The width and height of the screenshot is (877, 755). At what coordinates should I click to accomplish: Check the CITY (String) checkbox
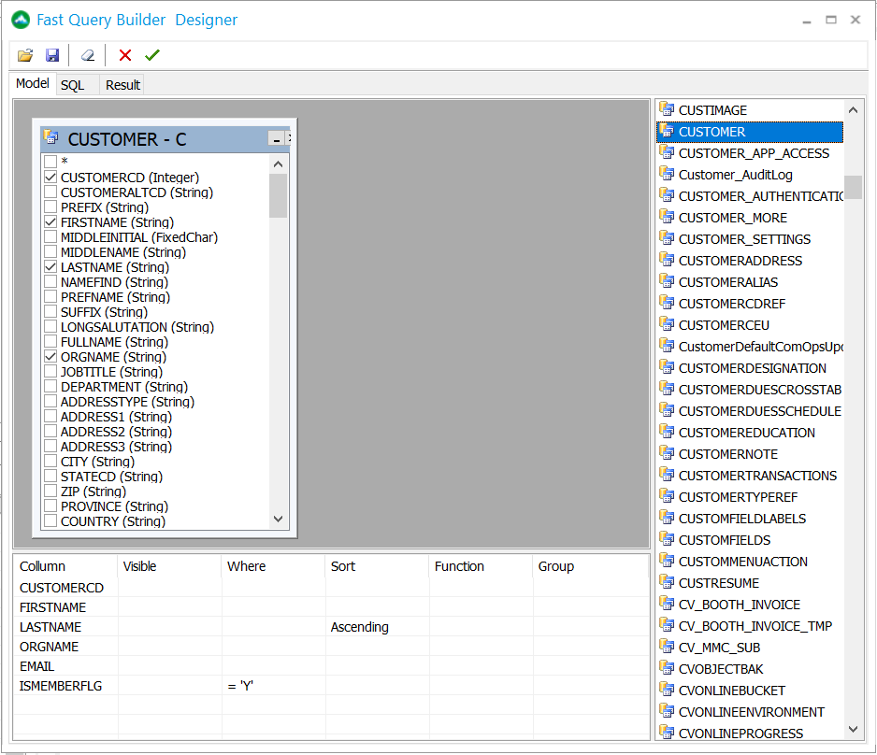point(50,462)
